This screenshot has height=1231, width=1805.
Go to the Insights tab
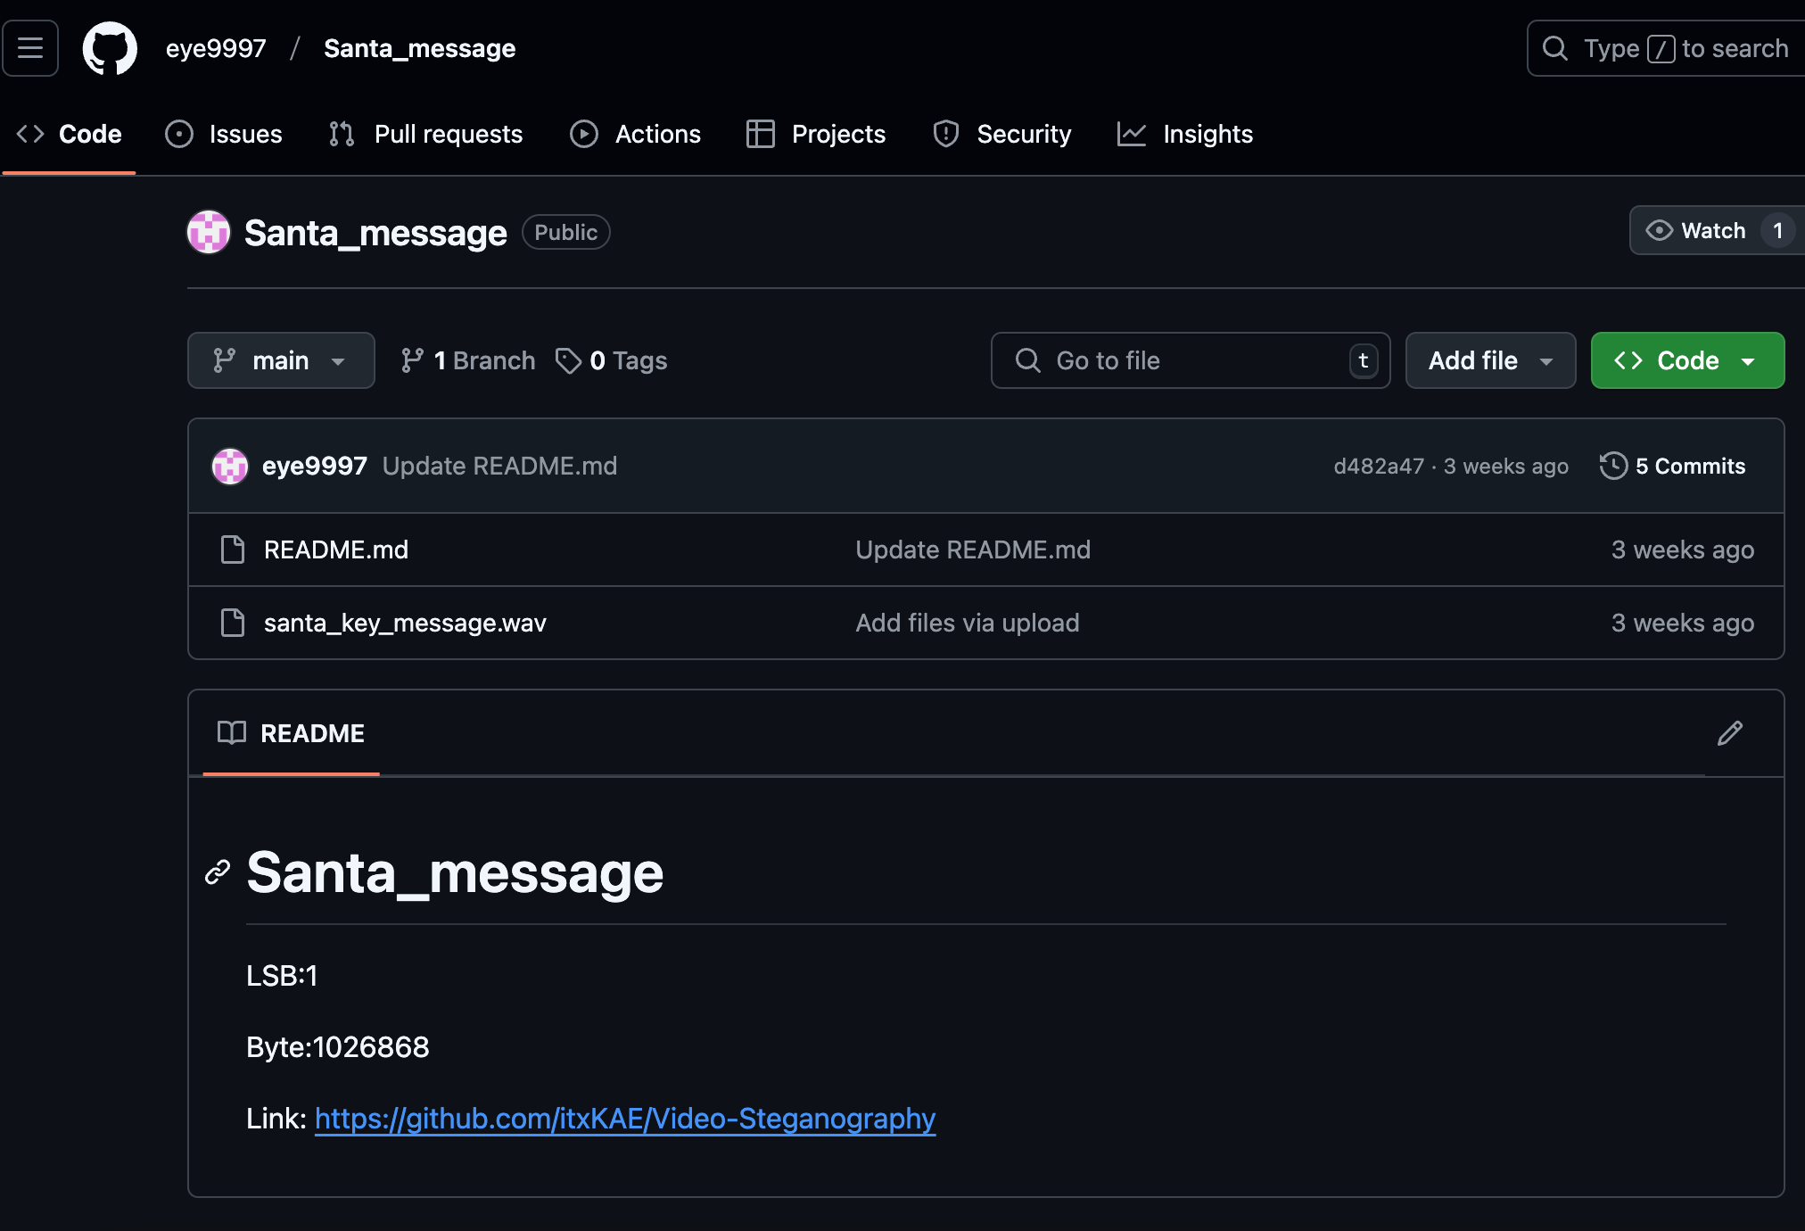[1185, 134]
